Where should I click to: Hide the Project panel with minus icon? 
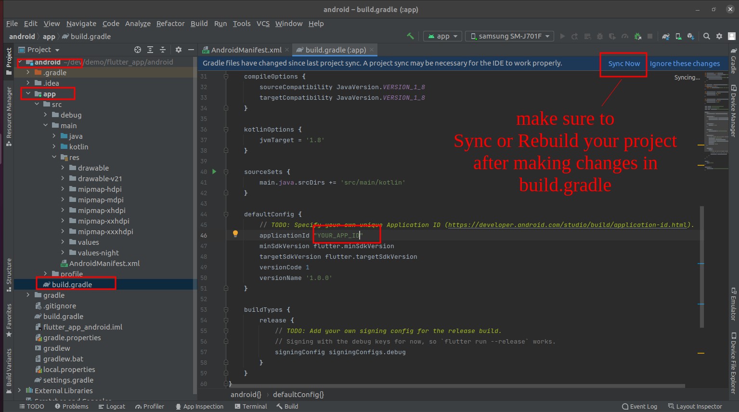pos(191,50)
